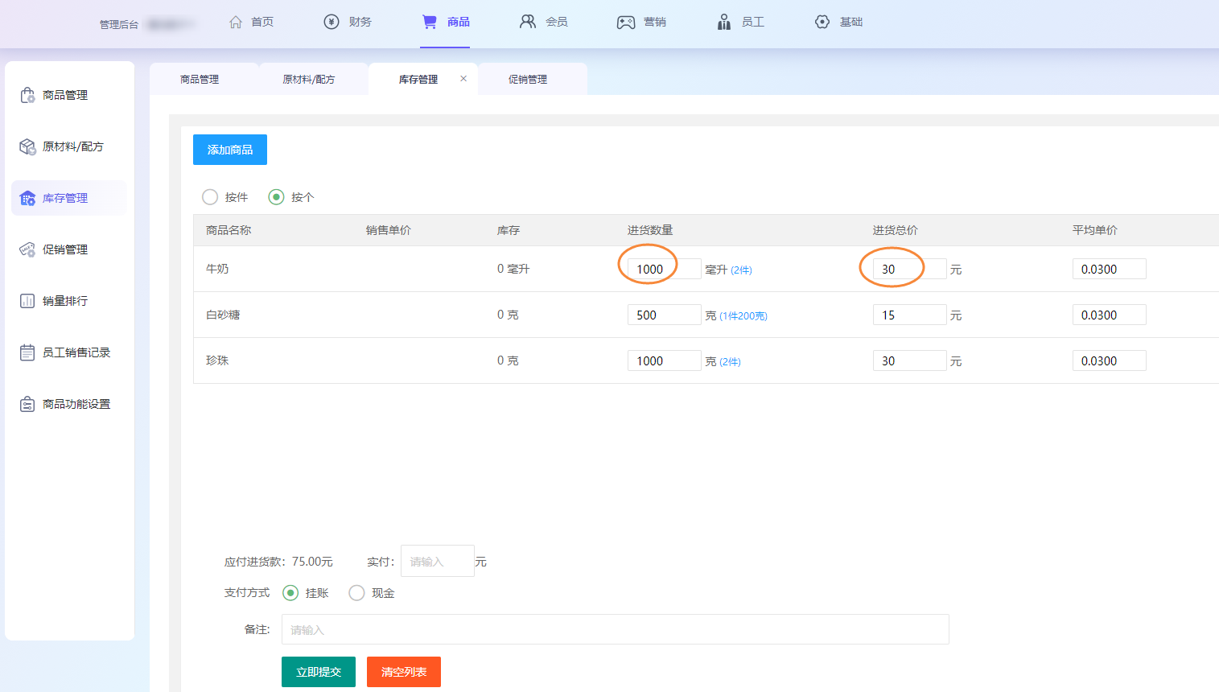The height and width of the screenshot is (692, 1219).
Task: Click the 添加商品 button
Action: (x=230, y=150)
